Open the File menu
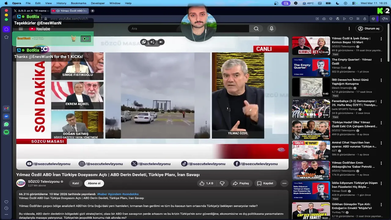This screenshot has width=391, height=220. click(x=28, y=3)
